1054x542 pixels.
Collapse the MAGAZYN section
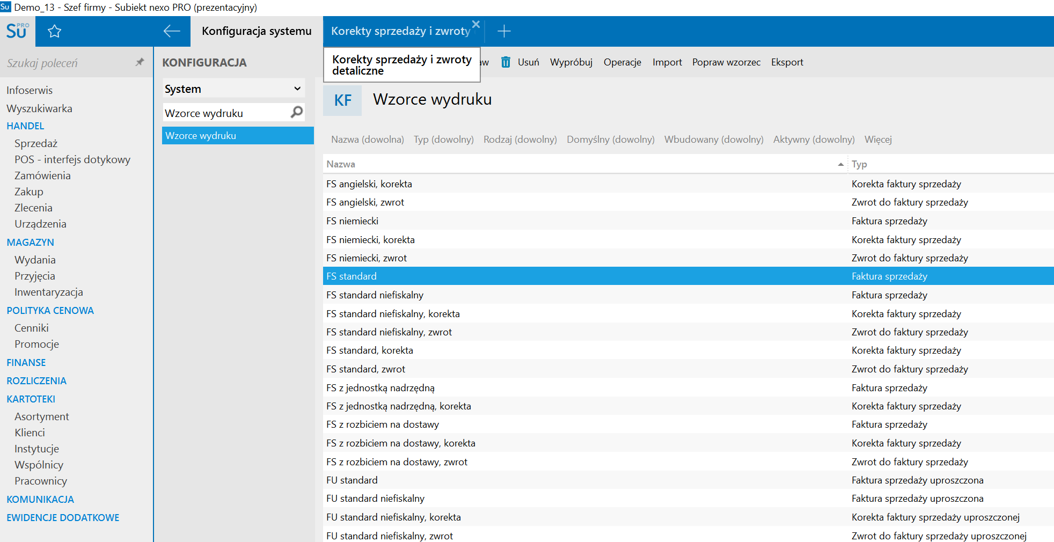[30, 243]
